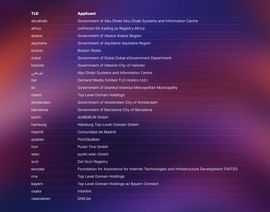
Task: Click Istanbul Metropolitan Municipality applicant text
Action: (127, 88)
